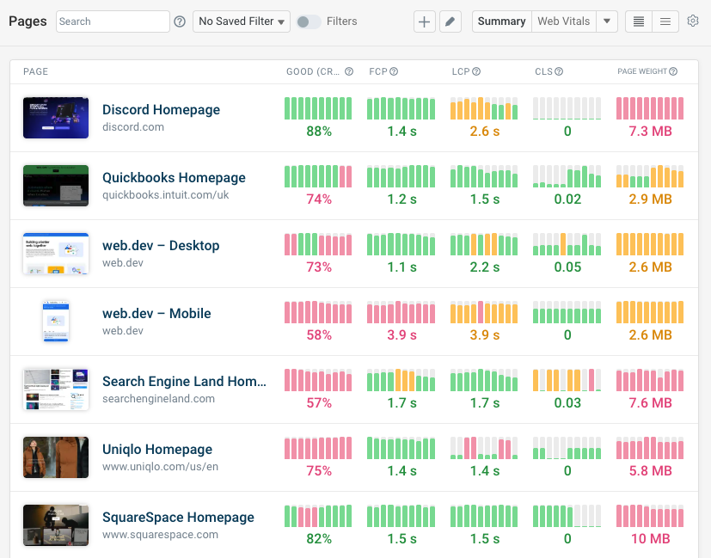Open the GOOD (CRUX) column help icon
Viewport: 711px width, 558px height.
349,71
